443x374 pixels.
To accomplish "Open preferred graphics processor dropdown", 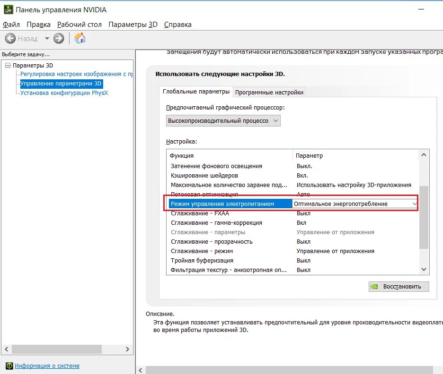I will click(x=223, y=120).
